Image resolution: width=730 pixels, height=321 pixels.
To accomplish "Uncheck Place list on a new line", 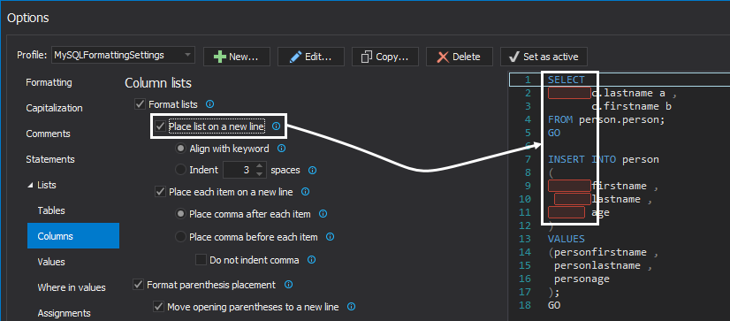I will pyautogui.click(x=160, y=126).
